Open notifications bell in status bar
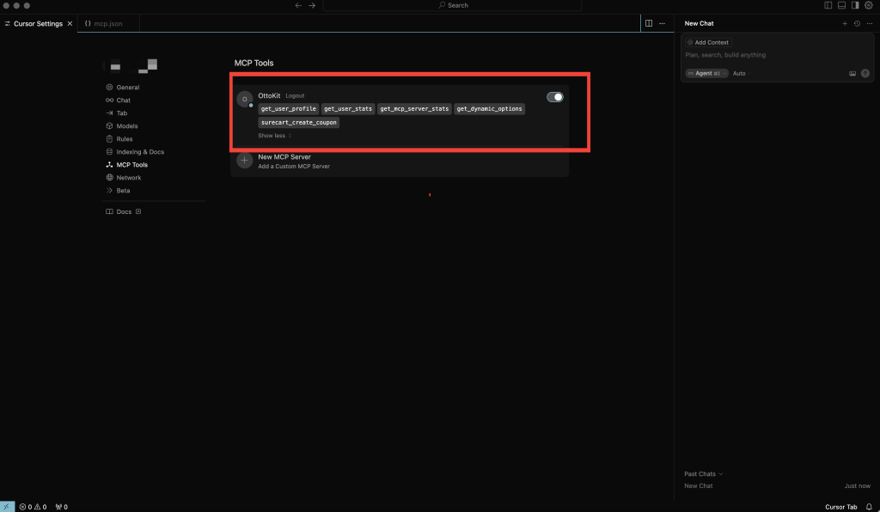The image size is (880, 512). (869, 507)
